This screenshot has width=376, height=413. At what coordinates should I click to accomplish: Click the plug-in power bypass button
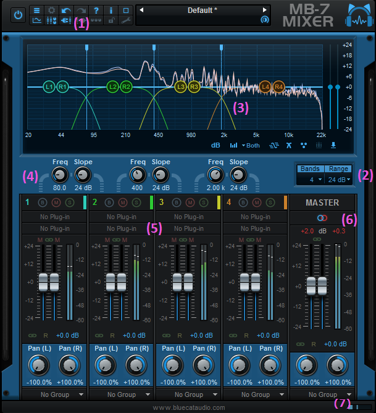(x=18, y=15)
